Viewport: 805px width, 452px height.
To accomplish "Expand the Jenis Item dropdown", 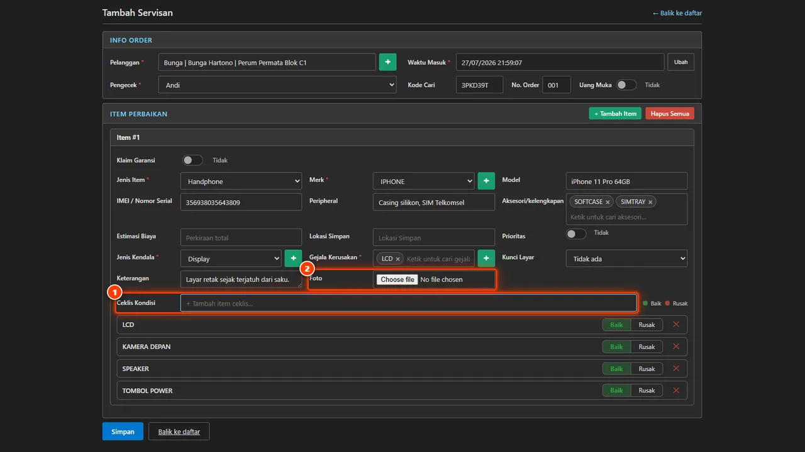I will pyautogui.click(x=241, y=181).
